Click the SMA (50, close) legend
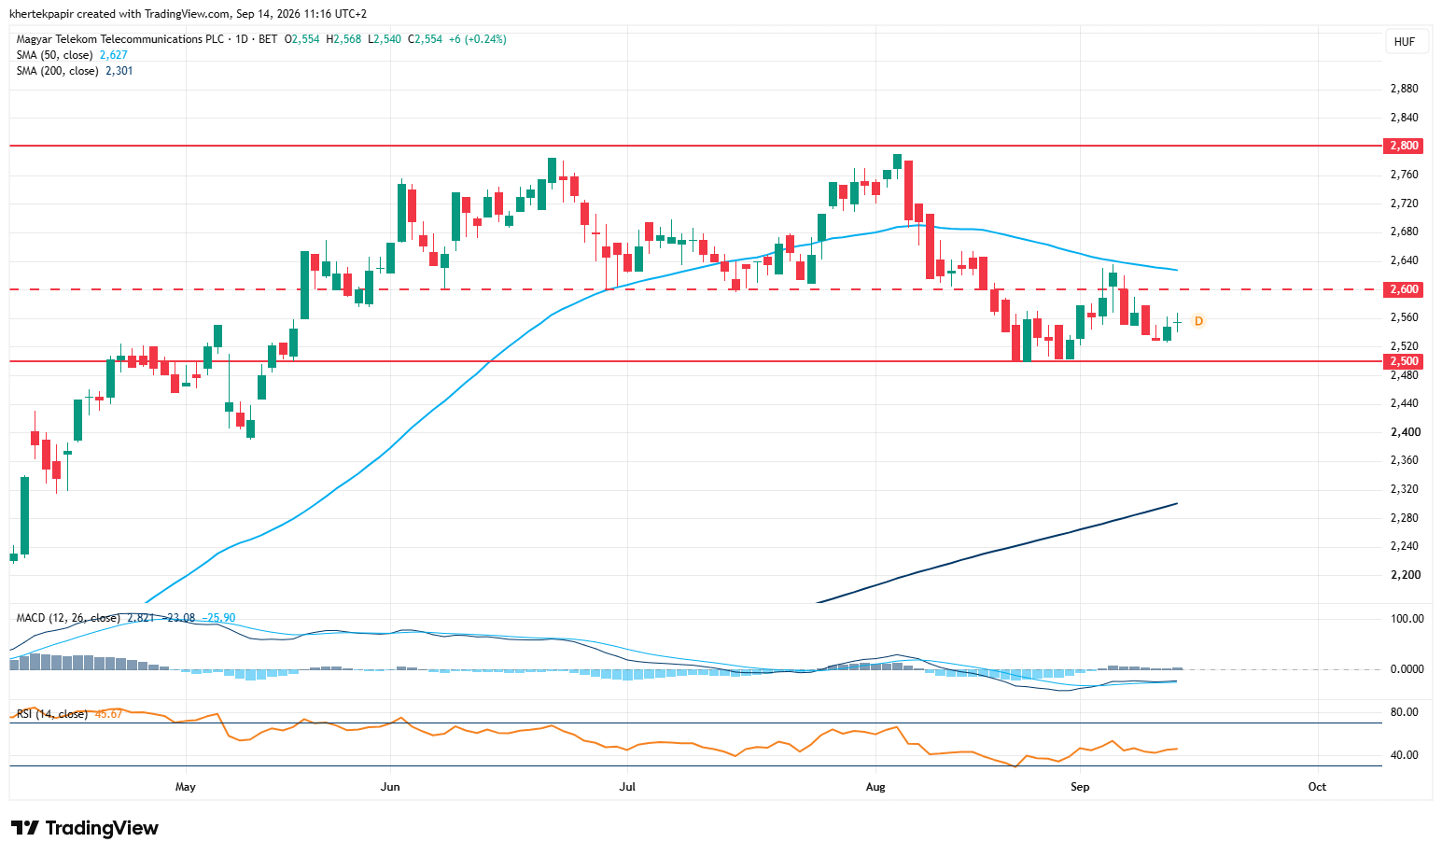1442x856 pixels. [55, 55]
